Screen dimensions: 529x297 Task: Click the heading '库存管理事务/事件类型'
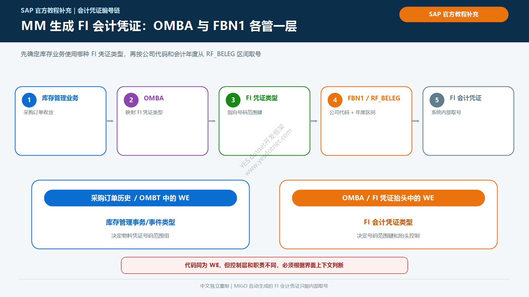click(x=141, y=222)
